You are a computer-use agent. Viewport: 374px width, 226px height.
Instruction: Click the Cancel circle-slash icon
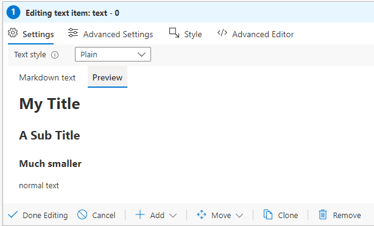coord(82,214)
